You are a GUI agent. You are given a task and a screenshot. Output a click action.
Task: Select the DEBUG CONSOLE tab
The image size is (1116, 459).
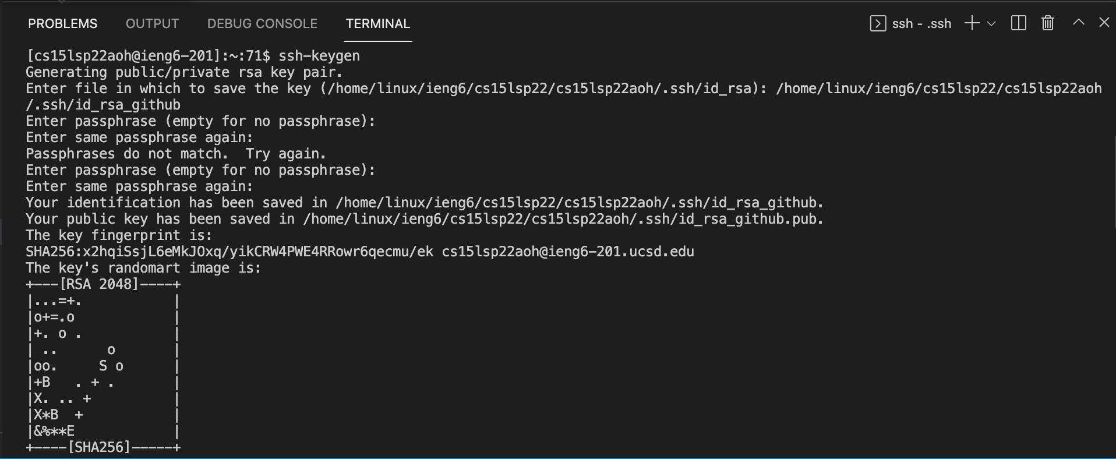tap(262, 24)
